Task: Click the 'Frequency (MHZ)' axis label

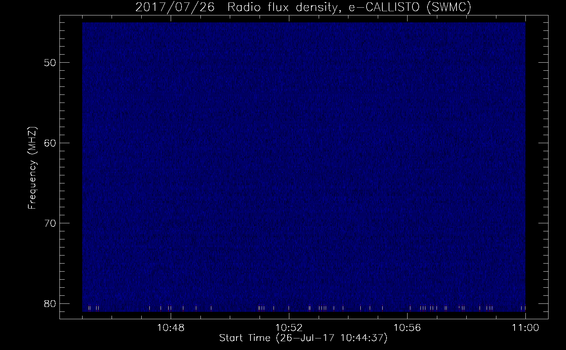Action: coord(32,168)
